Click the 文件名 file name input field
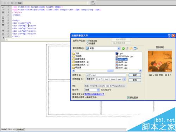 pyautogui.click(x=106, y=75)
